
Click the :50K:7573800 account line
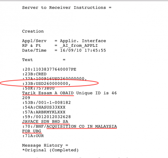[x=38, y=88]
